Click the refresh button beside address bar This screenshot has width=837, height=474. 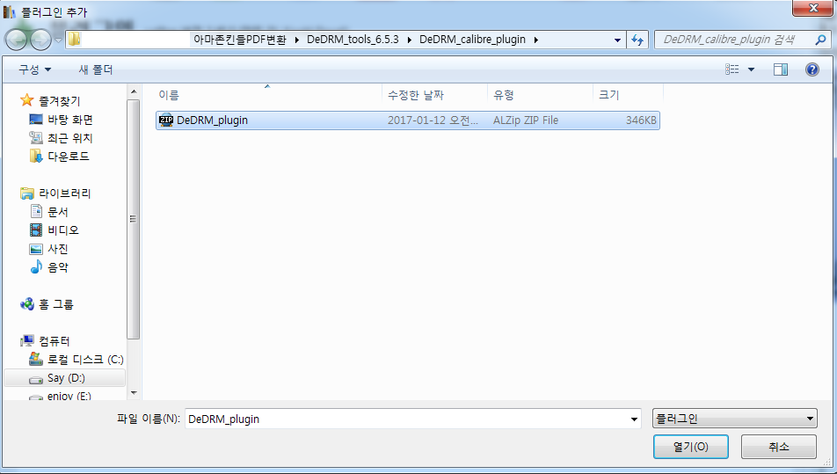[x=637, y=40]
